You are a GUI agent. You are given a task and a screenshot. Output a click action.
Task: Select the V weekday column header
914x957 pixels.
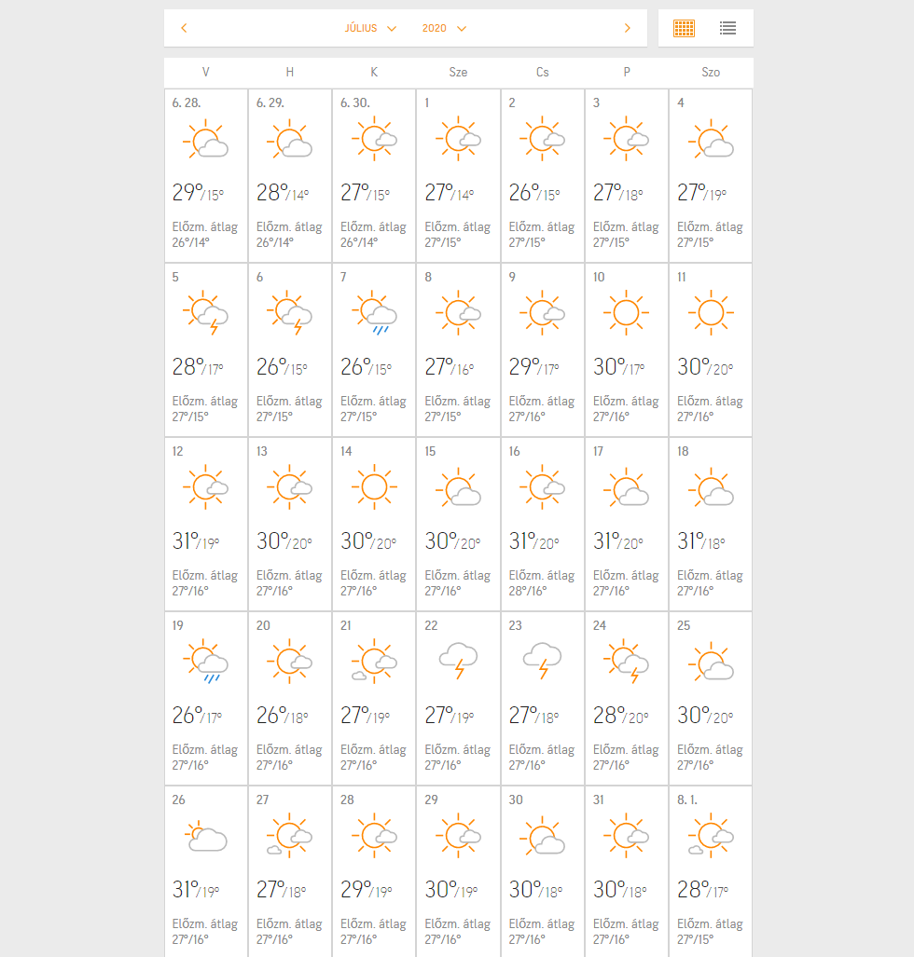[x=205, y=72]
